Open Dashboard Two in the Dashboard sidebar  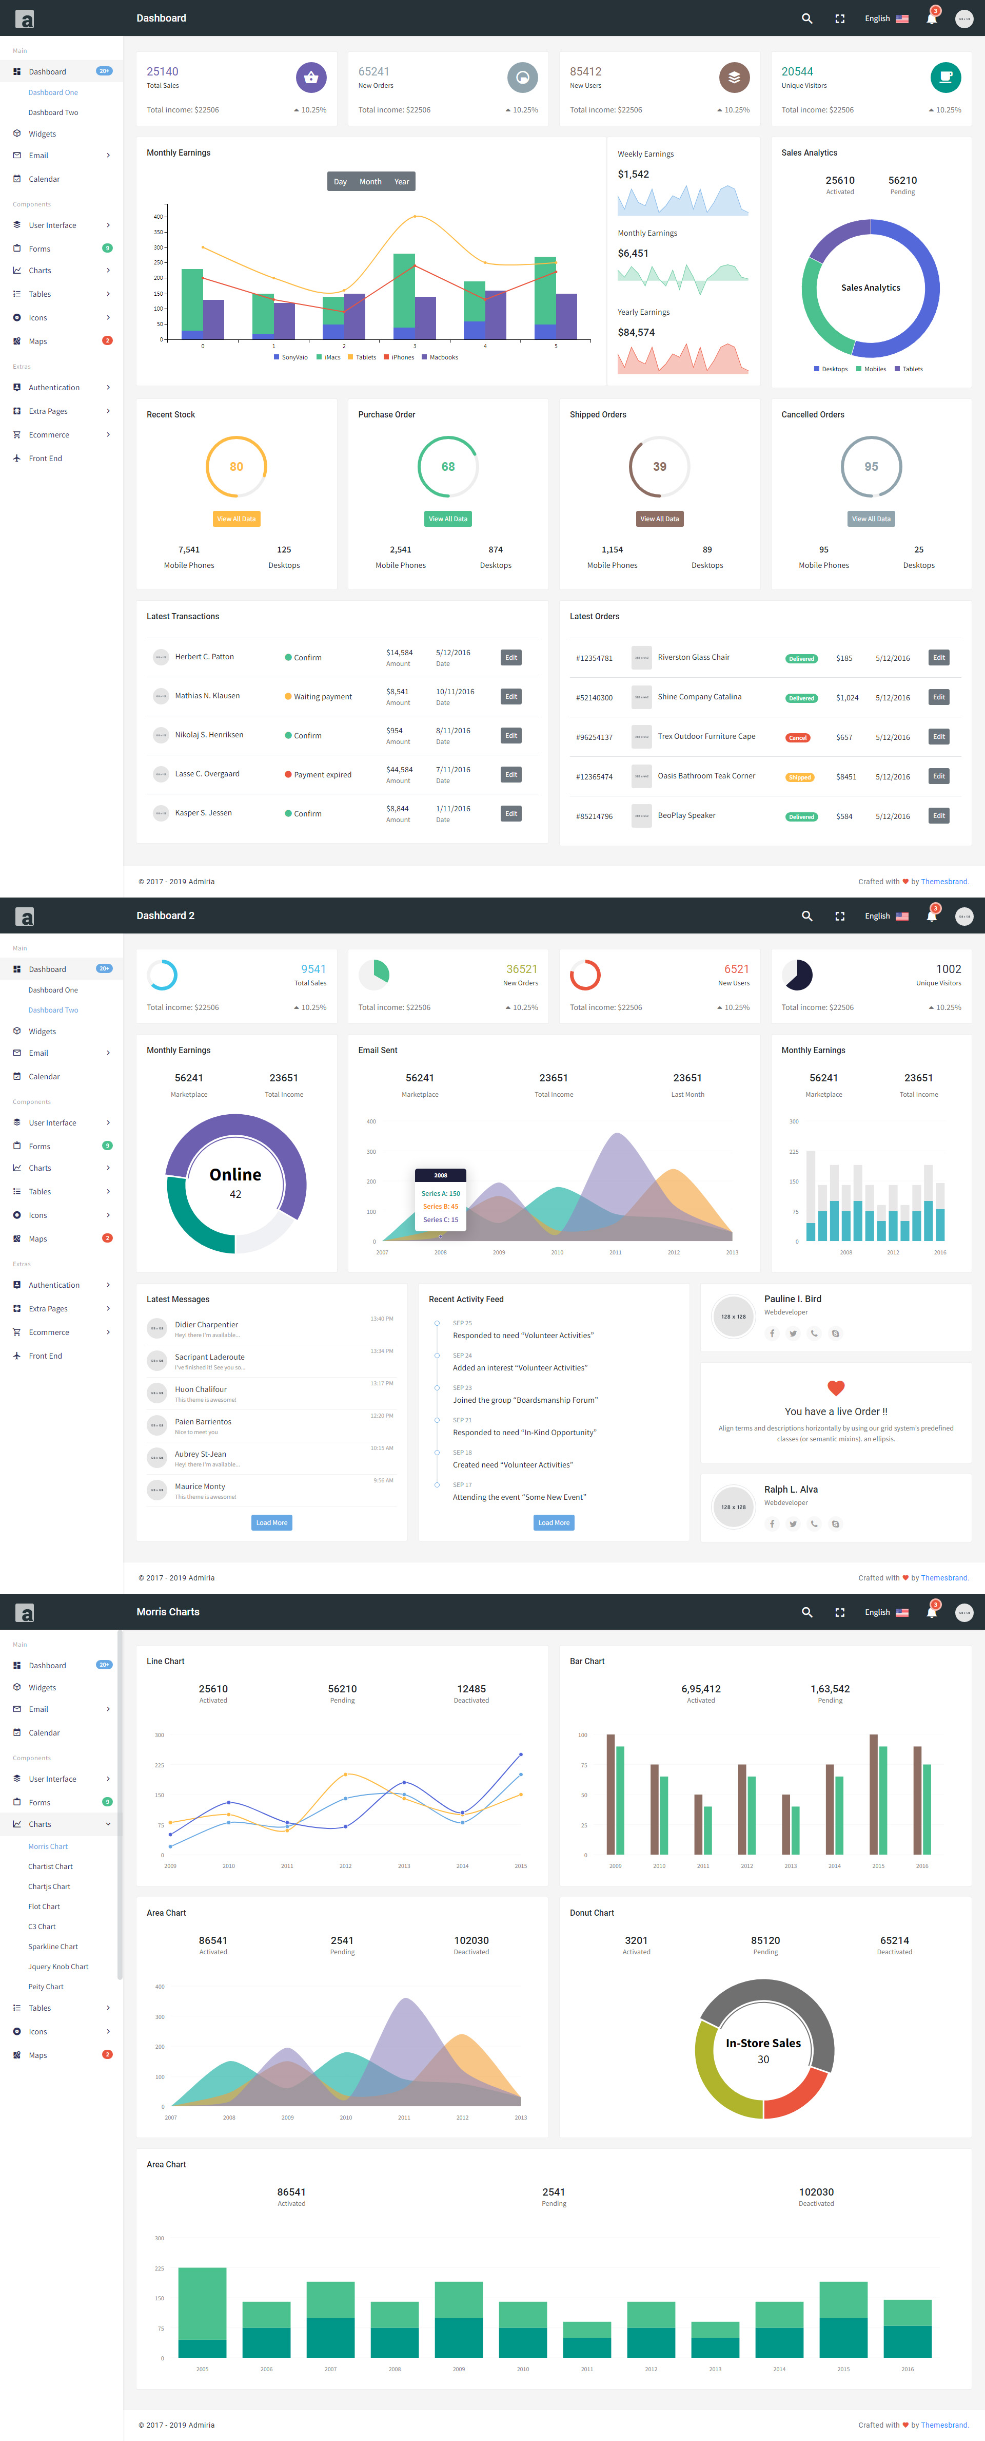coord(53,113)
